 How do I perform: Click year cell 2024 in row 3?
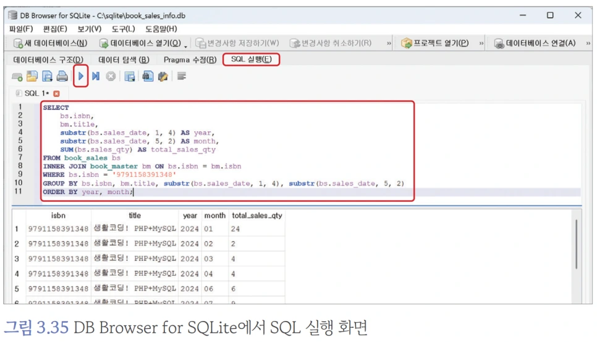coord(190,259)
